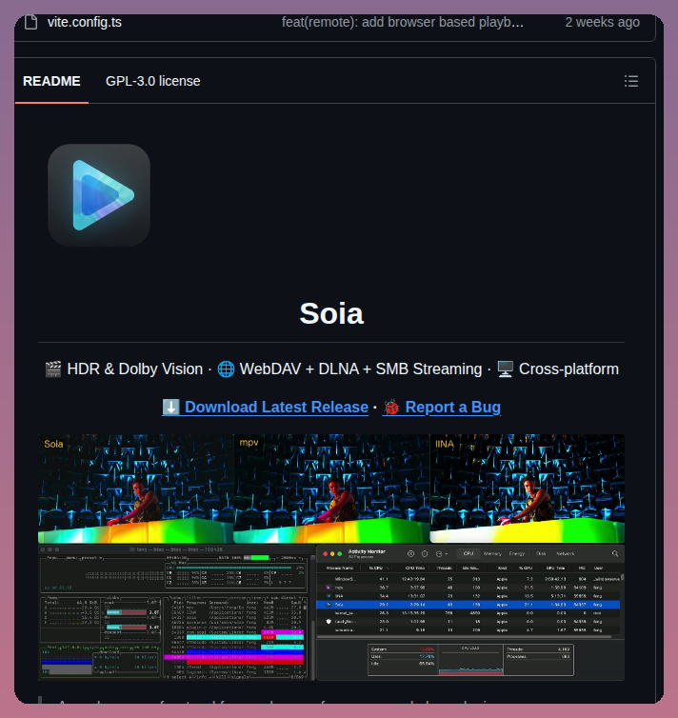Click the mpv-labeled video comparison frame

click(x=331, y=489)
